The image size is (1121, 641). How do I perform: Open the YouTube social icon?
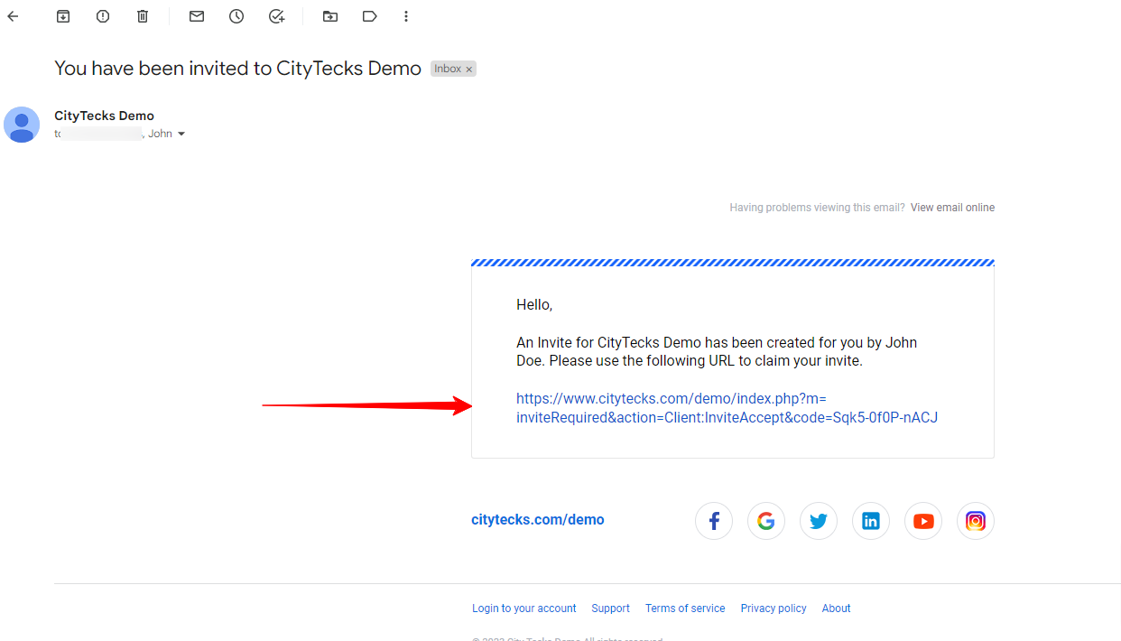click(x=923, y=521)
